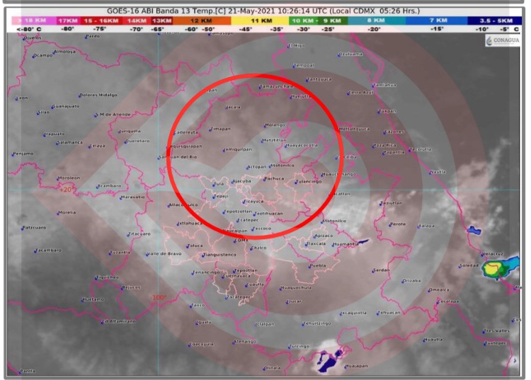Image resolution: width=531 pixels, height=380 pixels.
Task: Select the Veracruz location dot
Action: [x=482, y=255]
